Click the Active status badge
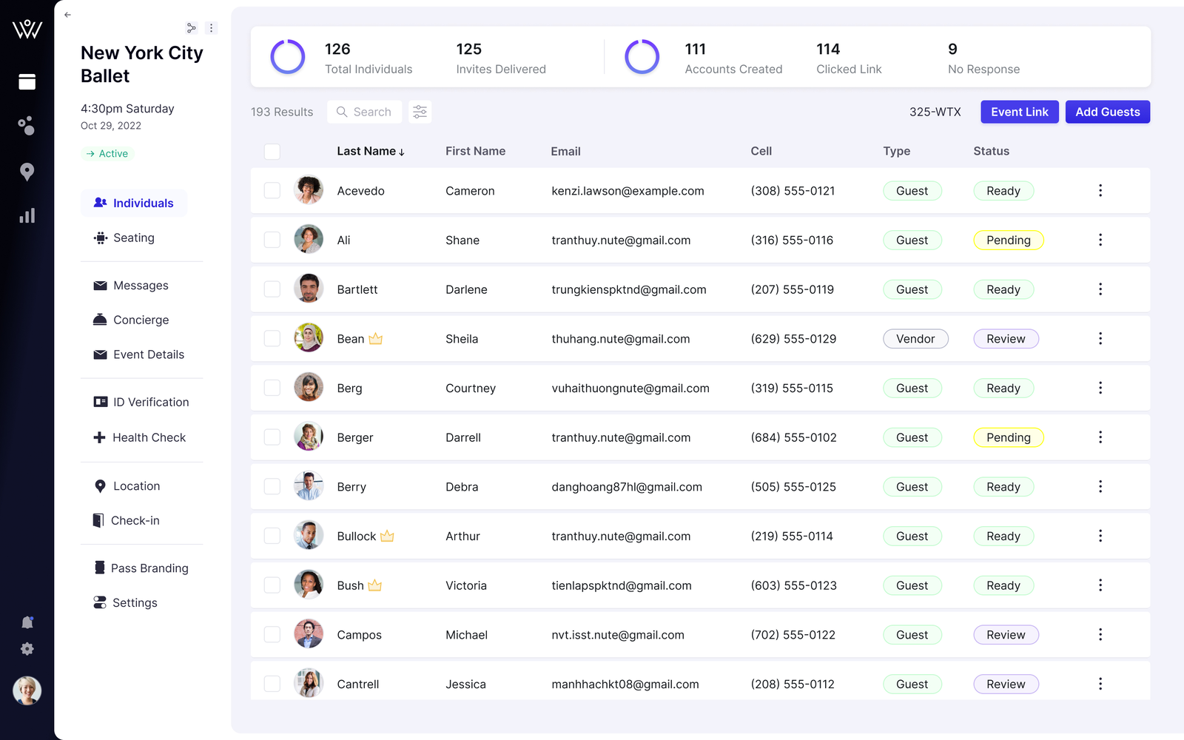This screenshot has height=740, width=1184. coord(107,153)
